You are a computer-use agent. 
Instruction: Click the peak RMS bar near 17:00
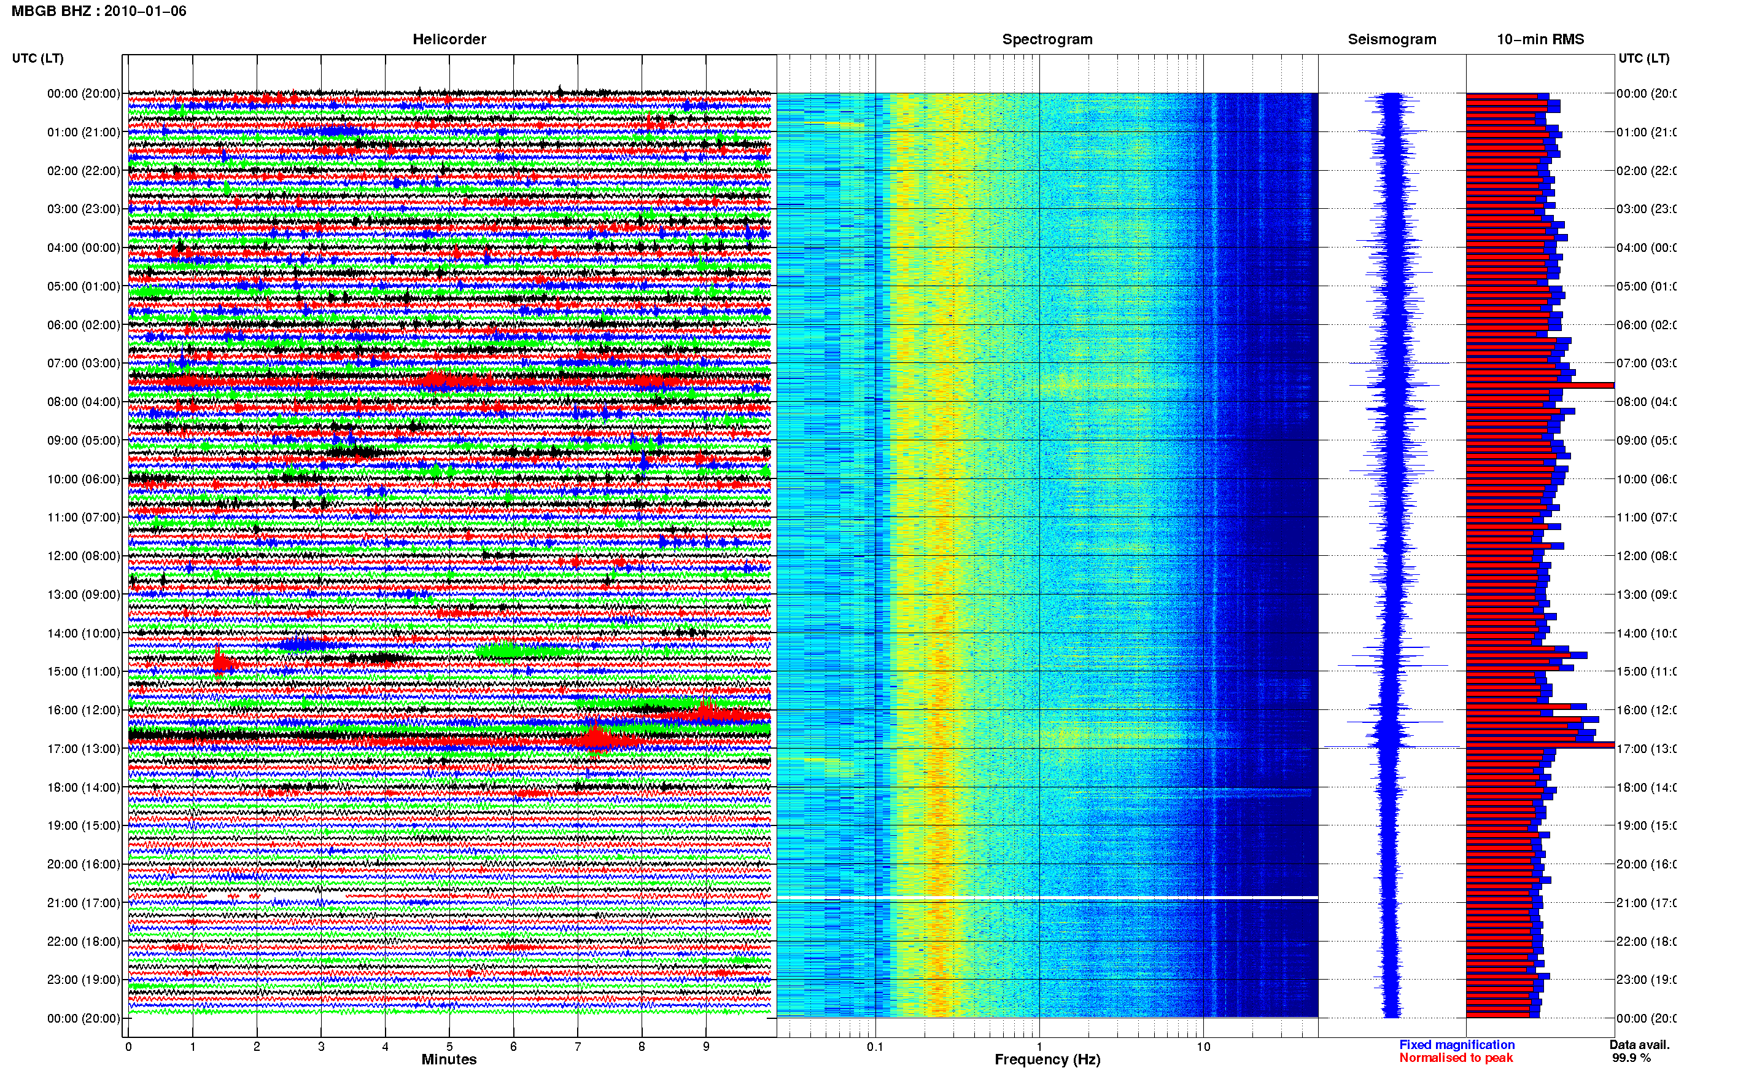[1540, 744]
